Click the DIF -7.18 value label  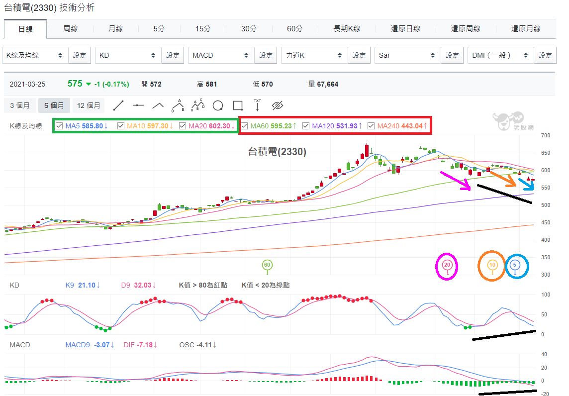140,345
